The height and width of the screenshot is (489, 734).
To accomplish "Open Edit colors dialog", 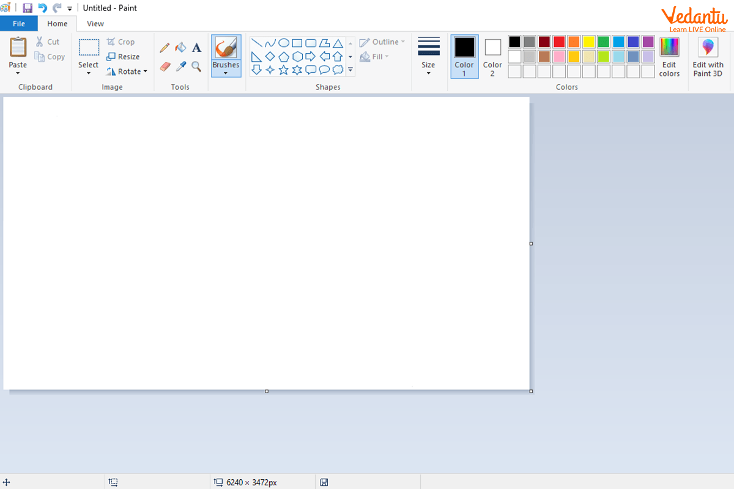I will point(669,56).
